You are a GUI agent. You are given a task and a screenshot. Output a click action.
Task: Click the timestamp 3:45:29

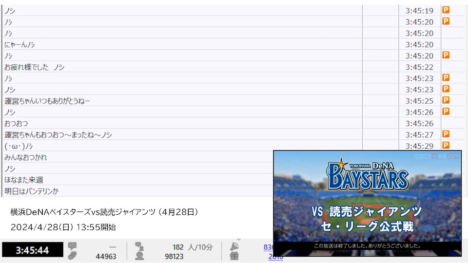419,146
